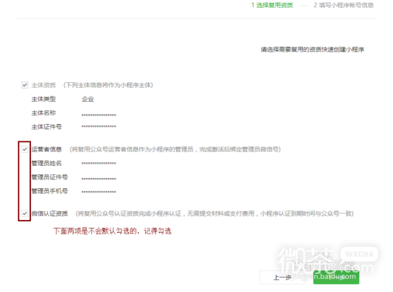Click the 管理员证件号 label

tap(50, 177)
